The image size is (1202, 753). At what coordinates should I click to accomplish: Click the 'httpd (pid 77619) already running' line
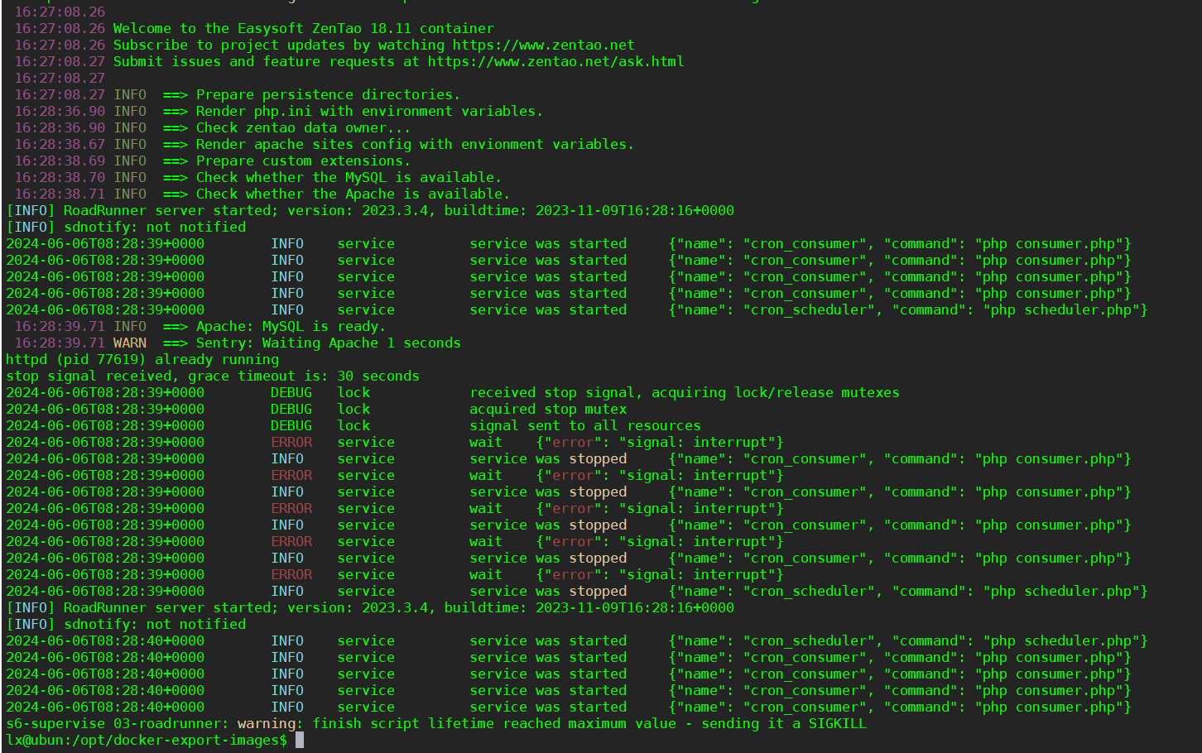coord(142,360)
